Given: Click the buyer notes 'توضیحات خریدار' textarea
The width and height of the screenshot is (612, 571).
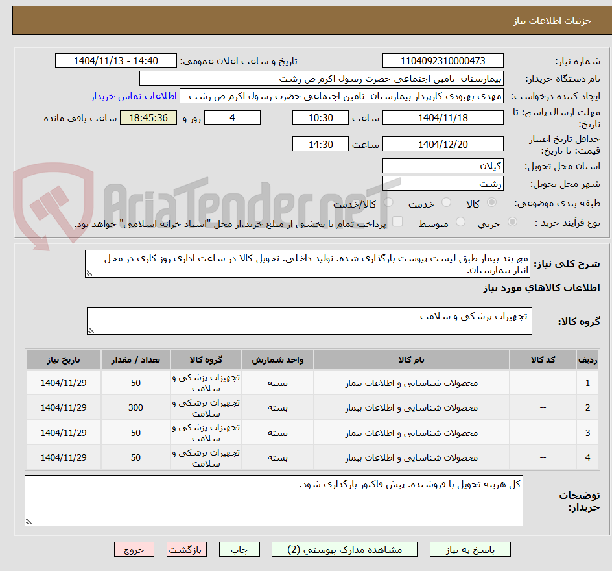Looking at the screenshot, I should click(x=274, y=501).
